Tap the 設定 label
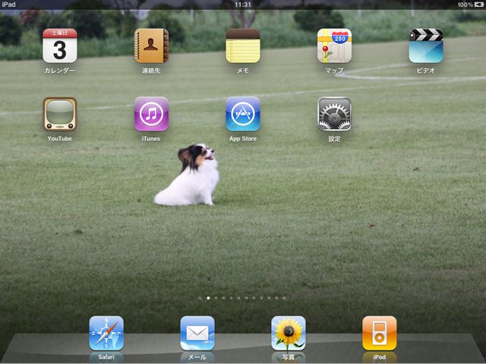Screen dimensions: 486x364 (x=334, y=139)
